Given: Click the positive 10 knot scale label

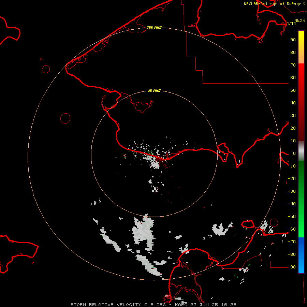Looking at the screenshot, I should coord(293,141).
